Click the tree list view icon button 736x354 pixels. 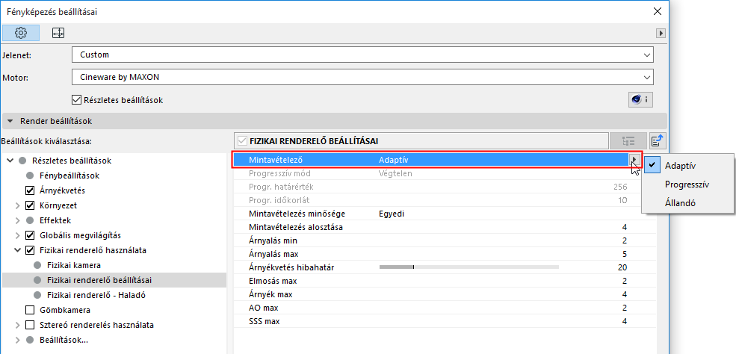(628, 140)
